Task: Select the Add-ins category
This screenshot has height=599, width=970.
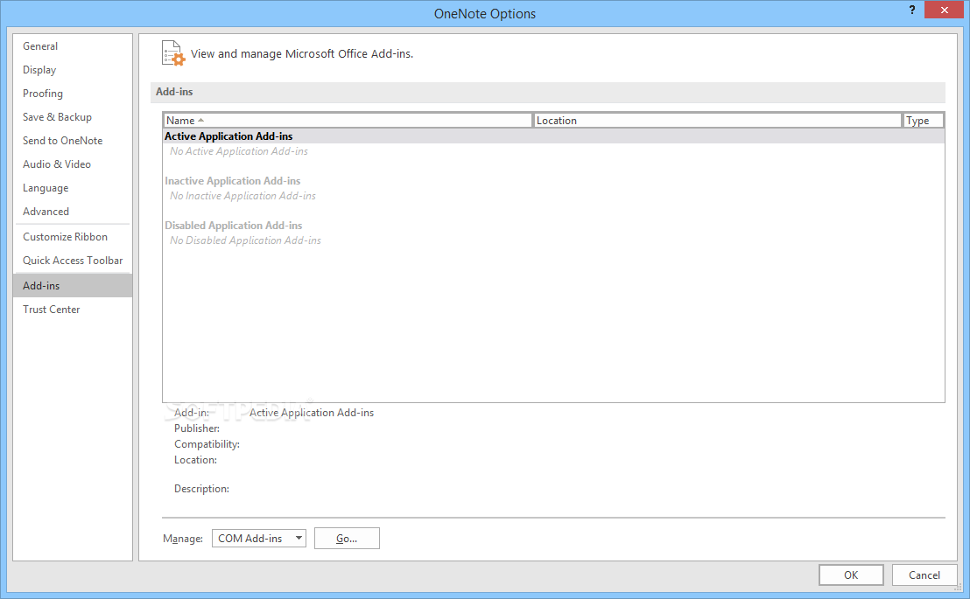Action: point(73,286)
